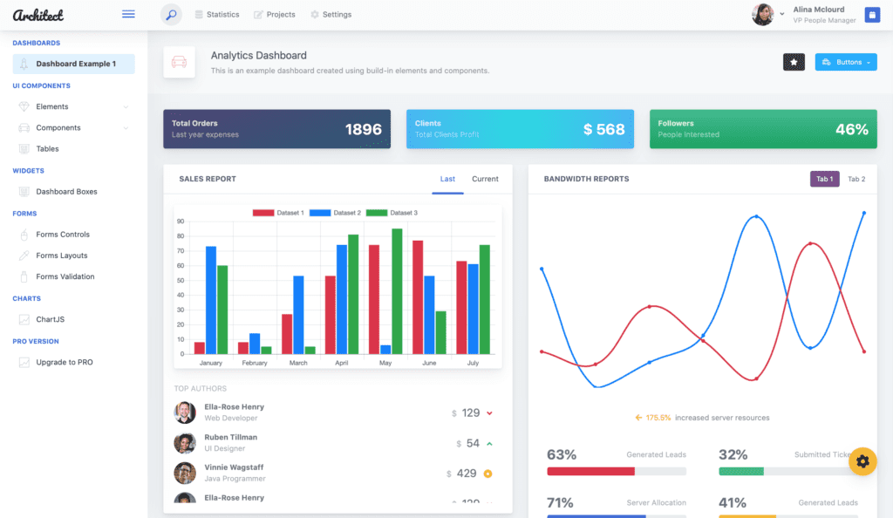Image resolution: width=893 pixels, height=518 pixels.
Task: Click the car icon next to Components
Action: (x=24, y=127)
